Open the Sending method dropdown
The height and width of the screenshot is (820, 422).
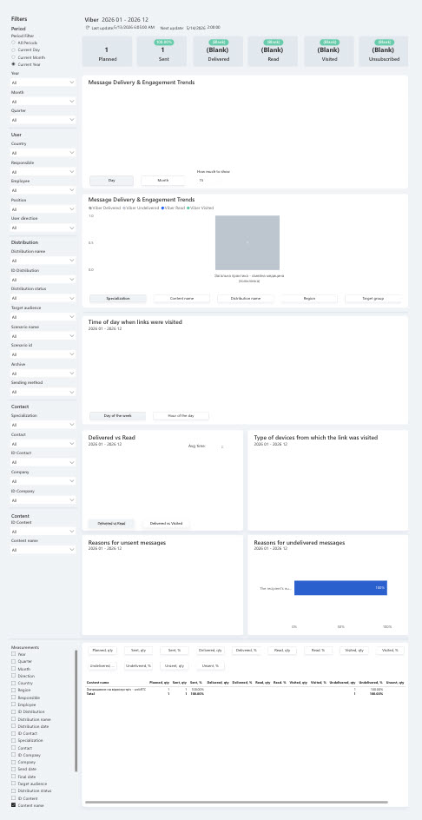[43, 392]
